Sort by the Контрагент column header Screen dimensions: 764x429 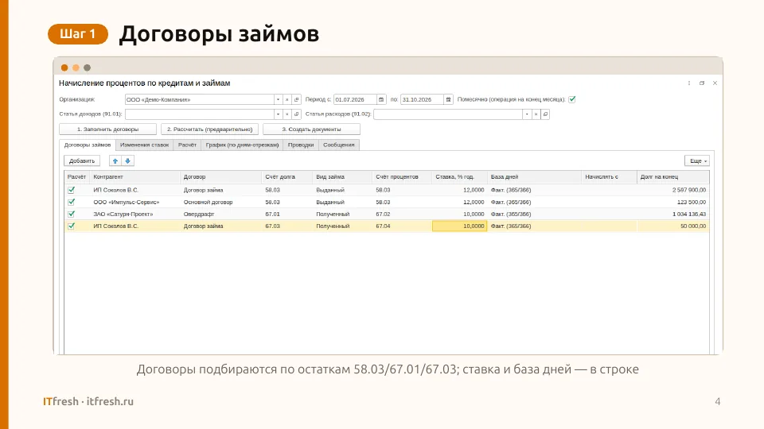134,177
